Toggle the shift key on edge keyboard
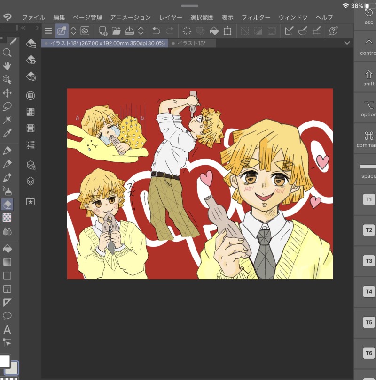 point(368,77)
